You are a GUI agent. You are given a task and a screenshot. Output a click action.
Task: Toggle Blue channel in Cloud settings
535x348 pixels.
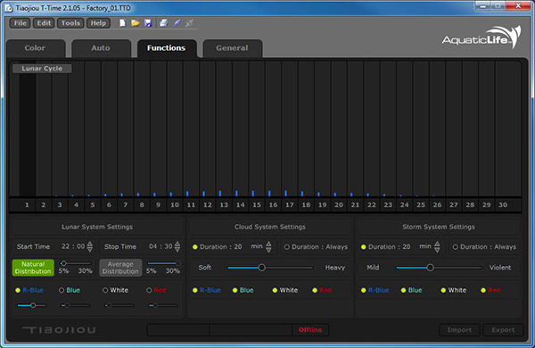pos(235,290)
